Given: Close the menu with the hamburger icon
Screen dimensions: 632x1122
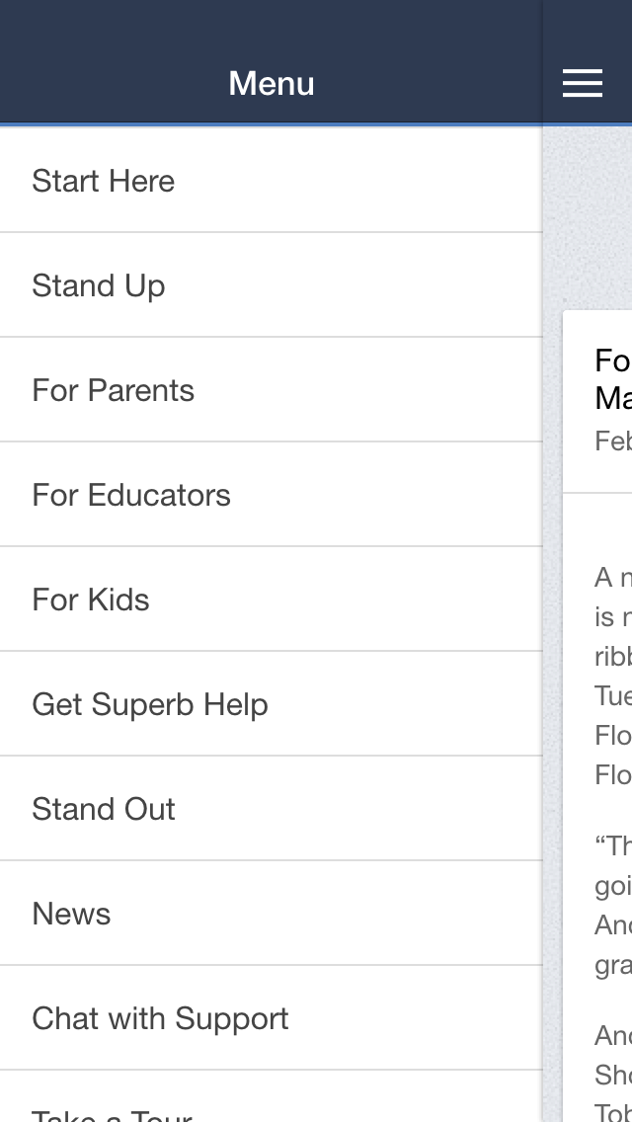Looking at the screenshot, I should [x=583, y=84].
